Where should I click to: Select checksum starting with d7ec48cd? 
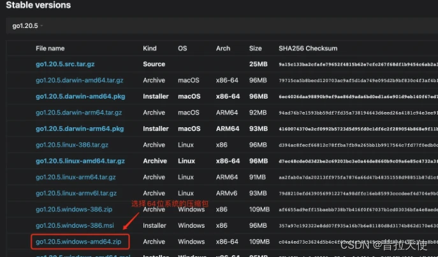click(358, 162)
